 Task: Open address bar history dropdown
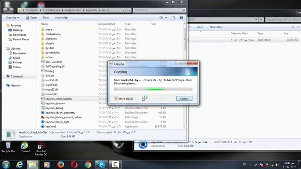[124, 10]
